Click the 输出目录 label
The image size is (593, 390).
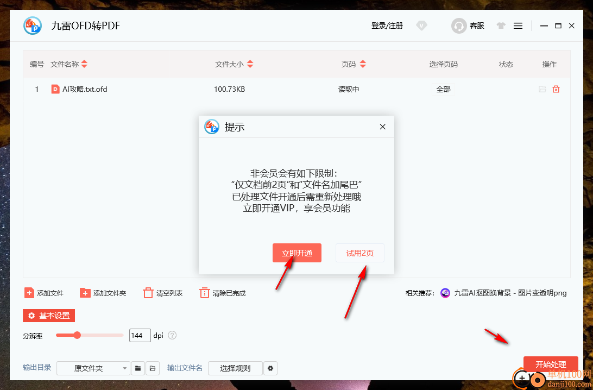pos(37,367)
